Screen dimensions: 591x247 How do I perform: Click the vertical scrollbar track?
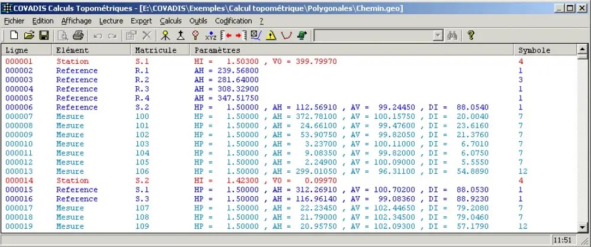tap(583, 141)
